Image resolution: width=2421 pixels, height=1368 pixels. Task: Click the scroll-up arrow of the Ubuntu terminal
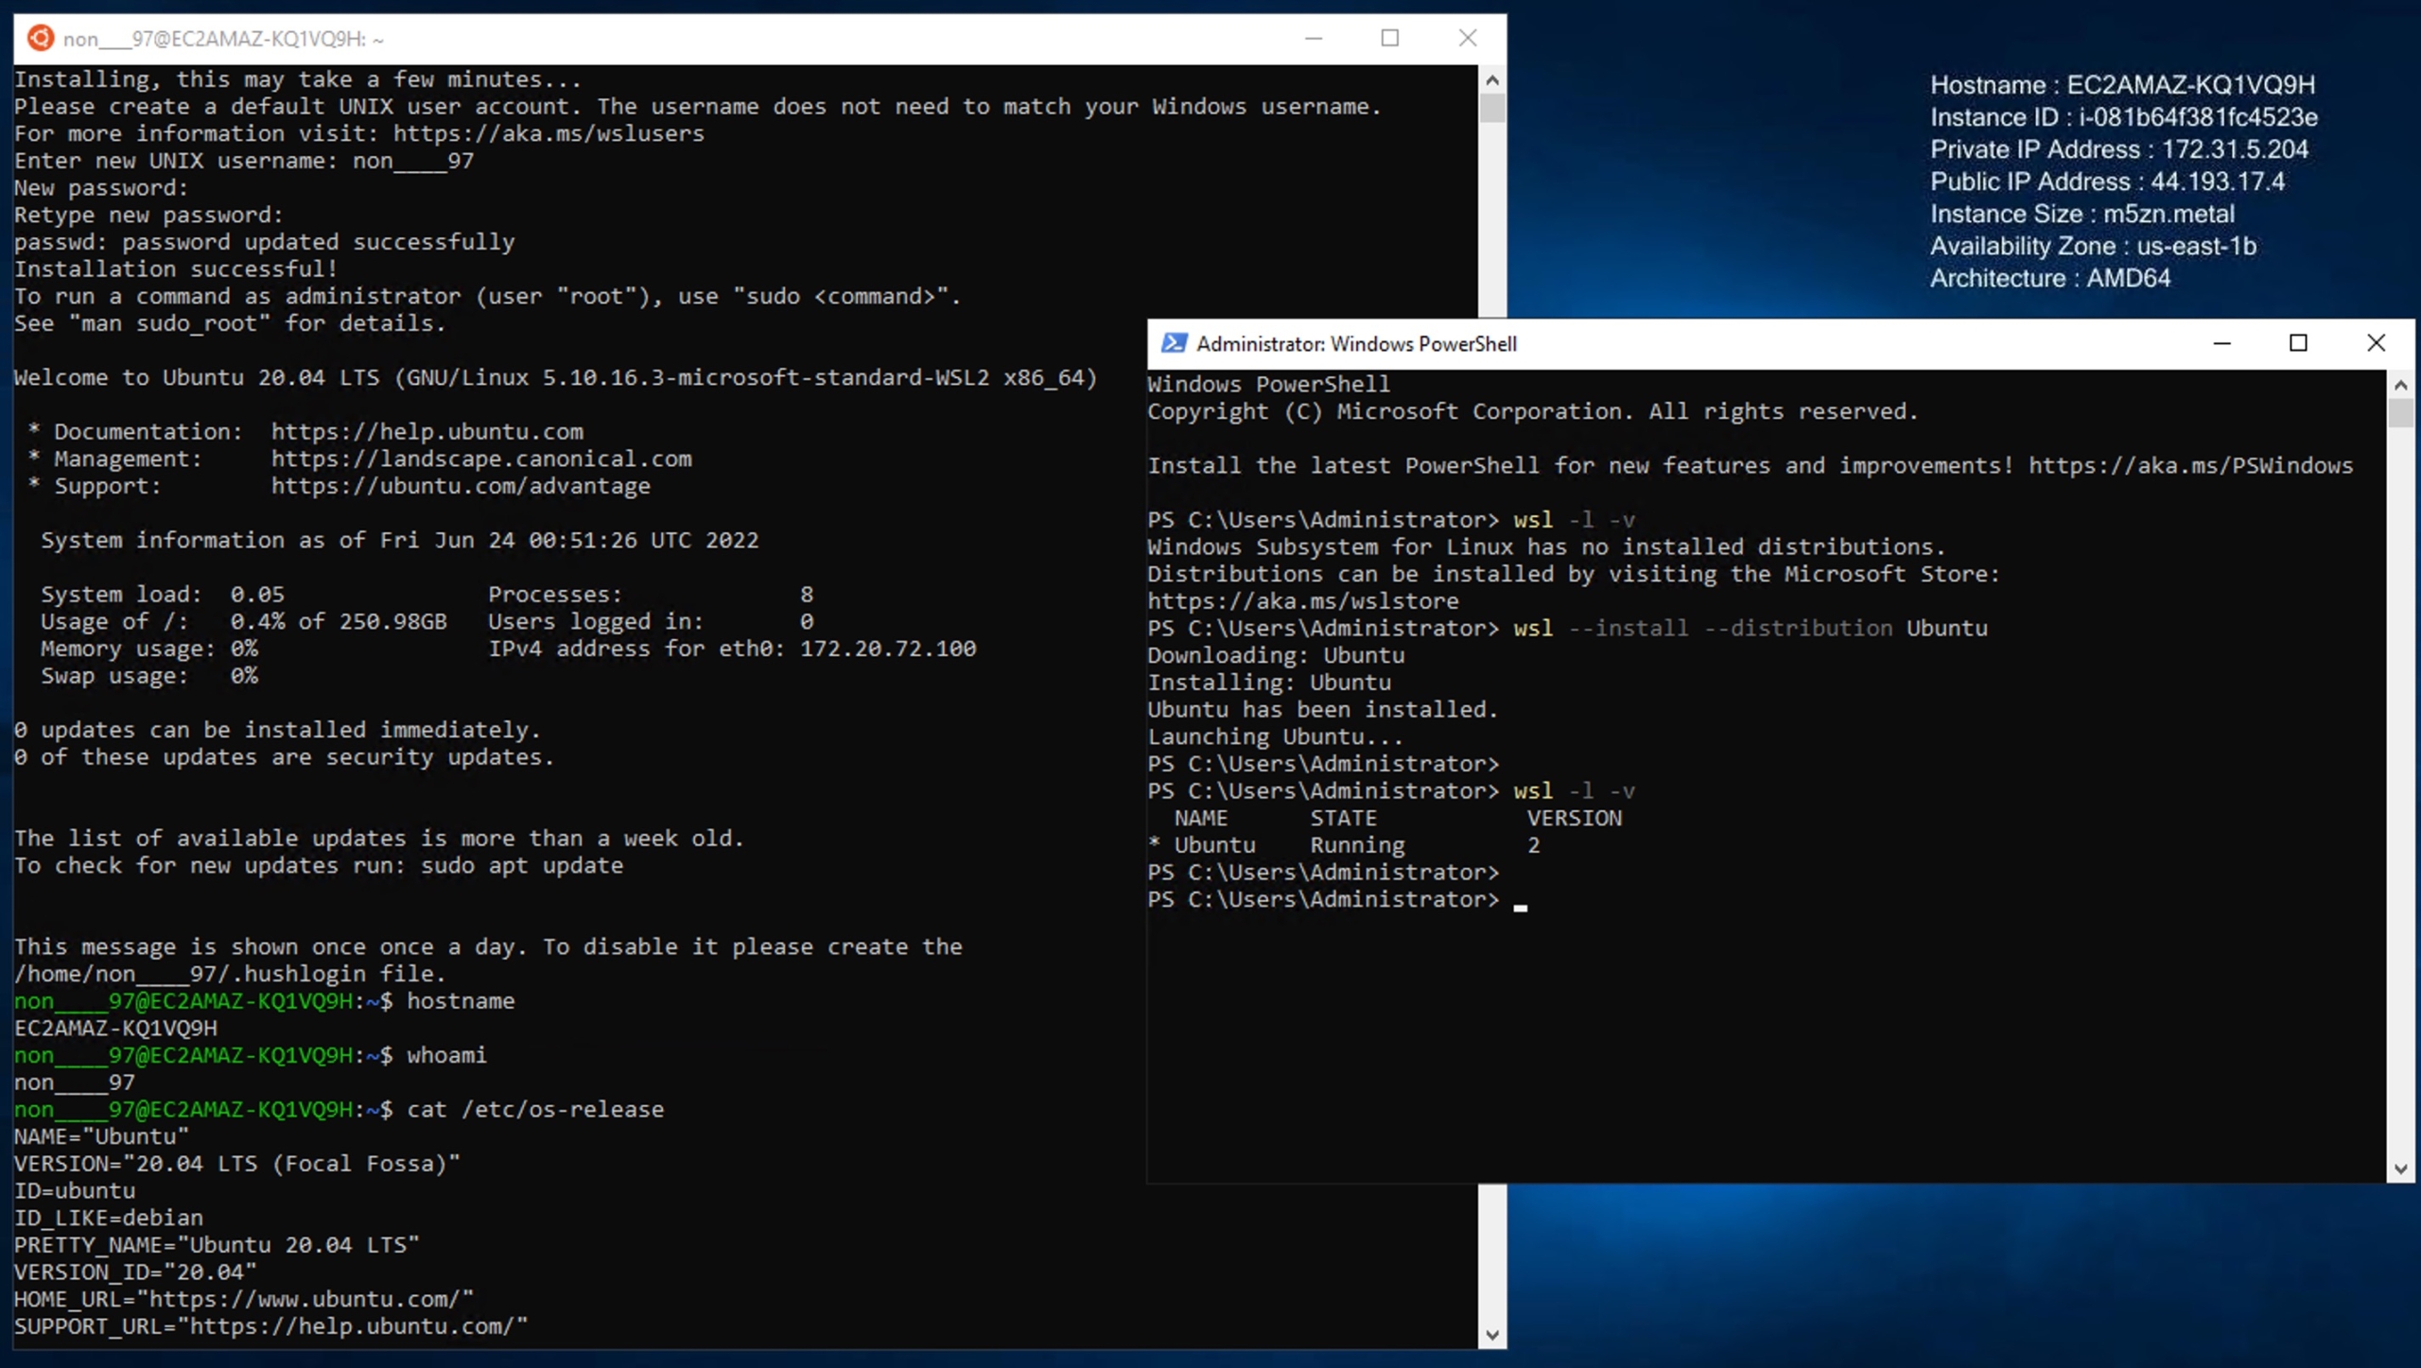pos(1492,79)
